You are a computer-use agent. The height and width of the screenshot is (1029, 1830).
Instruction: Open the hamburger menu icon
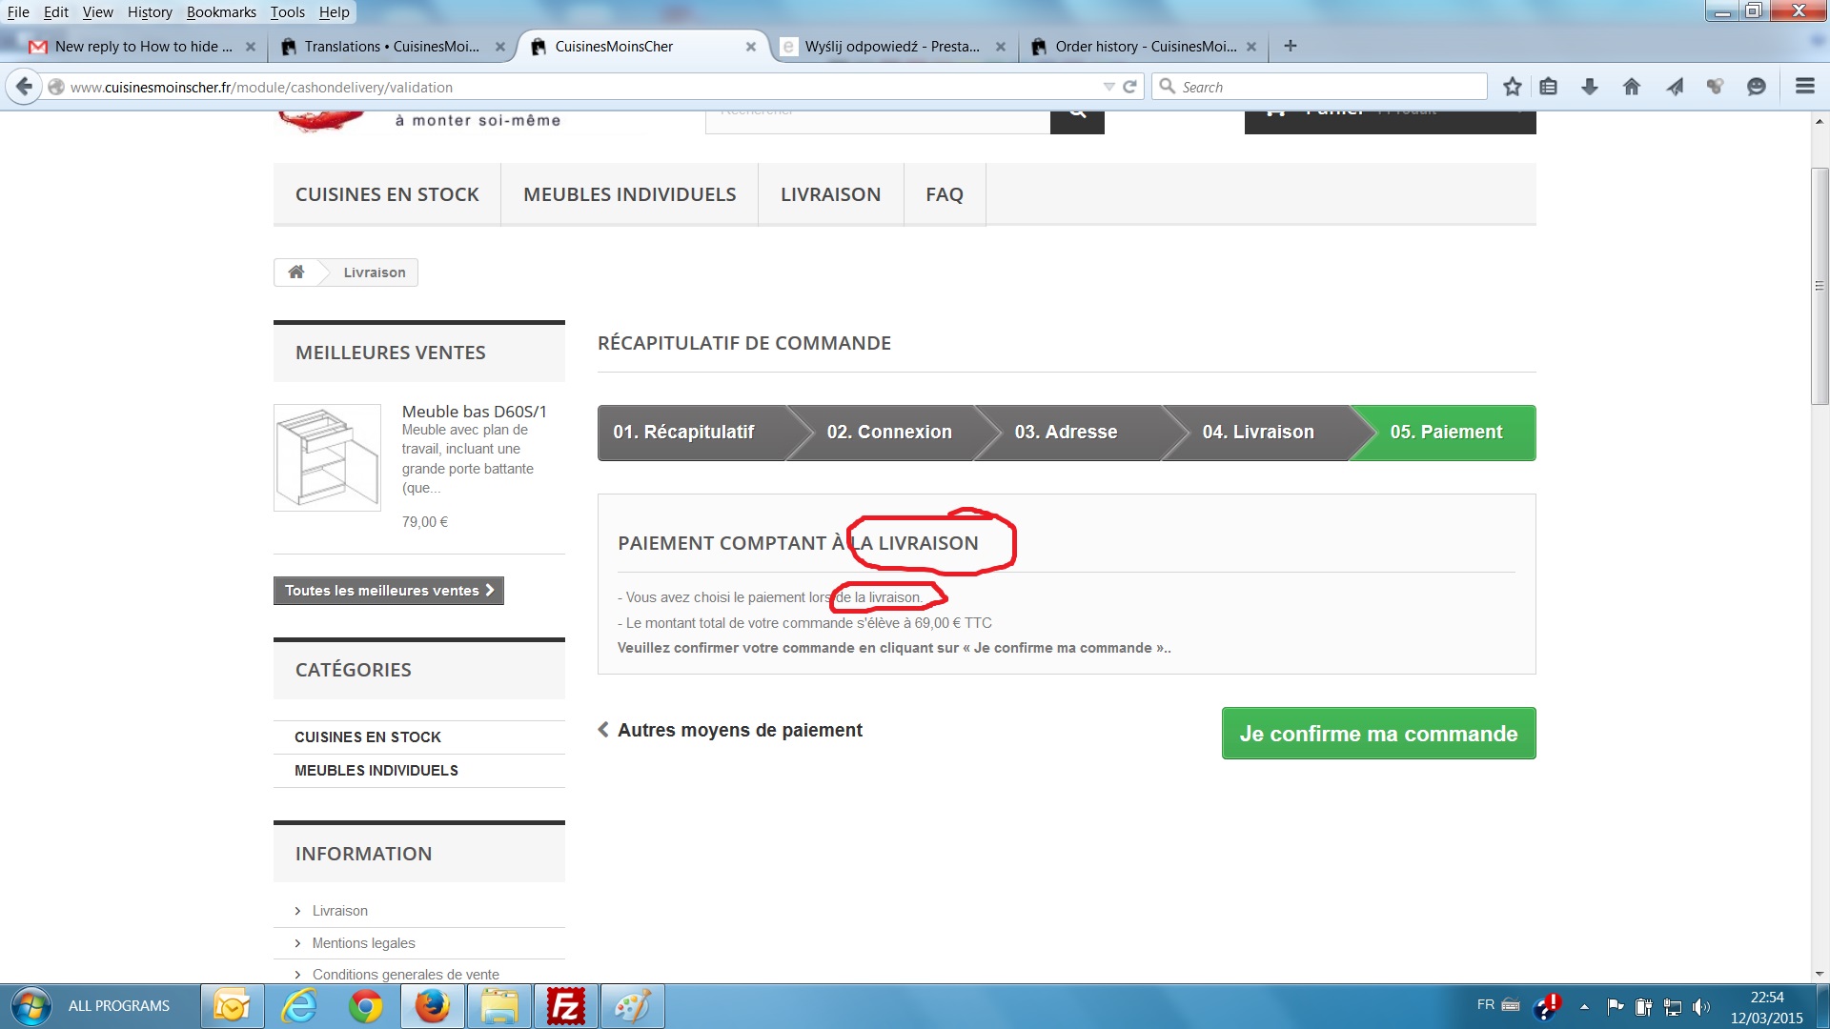tap(1804, 87)
